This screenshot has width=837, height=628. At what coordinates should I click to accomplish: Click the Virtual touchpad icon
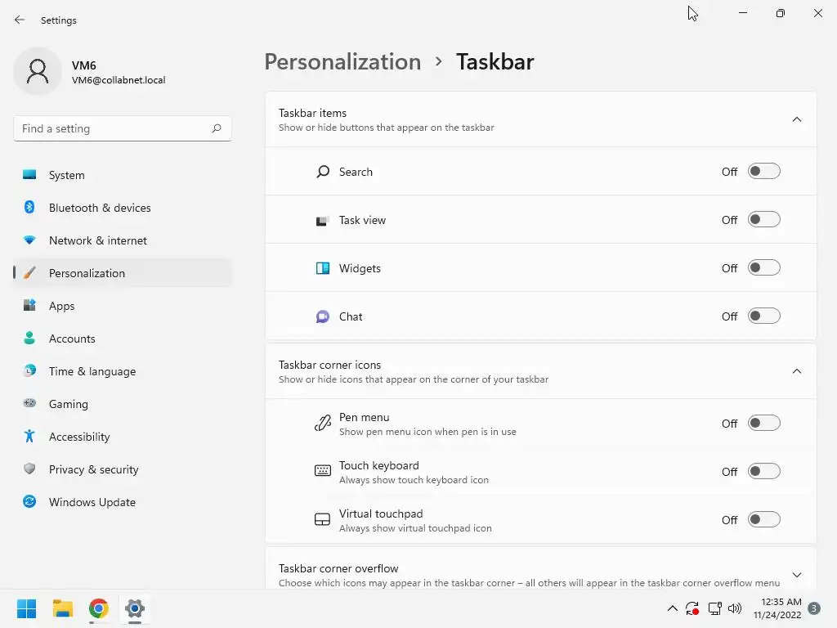[322, 519]
